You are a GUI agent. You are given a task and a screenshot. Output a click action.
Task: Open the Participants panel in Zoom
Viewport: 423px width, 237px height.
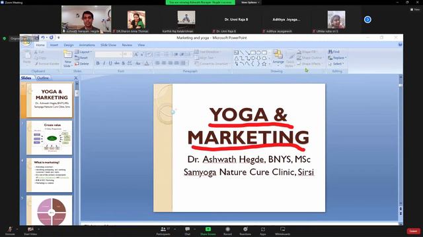[163, 230]
